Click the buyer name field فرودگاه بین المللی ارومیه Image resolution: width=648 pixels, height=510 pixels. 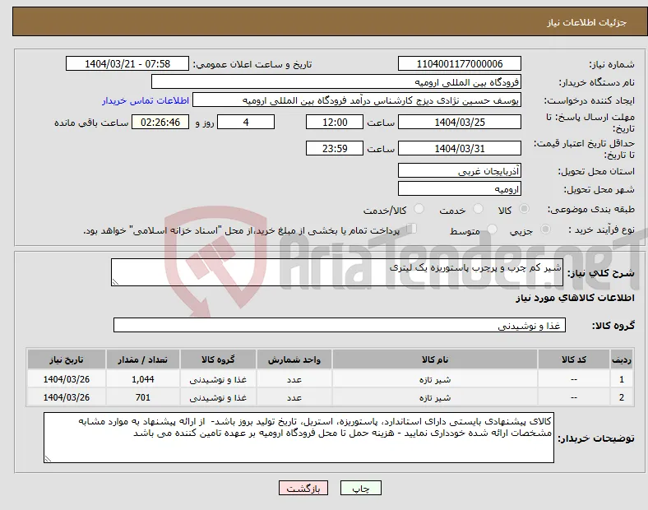tap(336, 81)
